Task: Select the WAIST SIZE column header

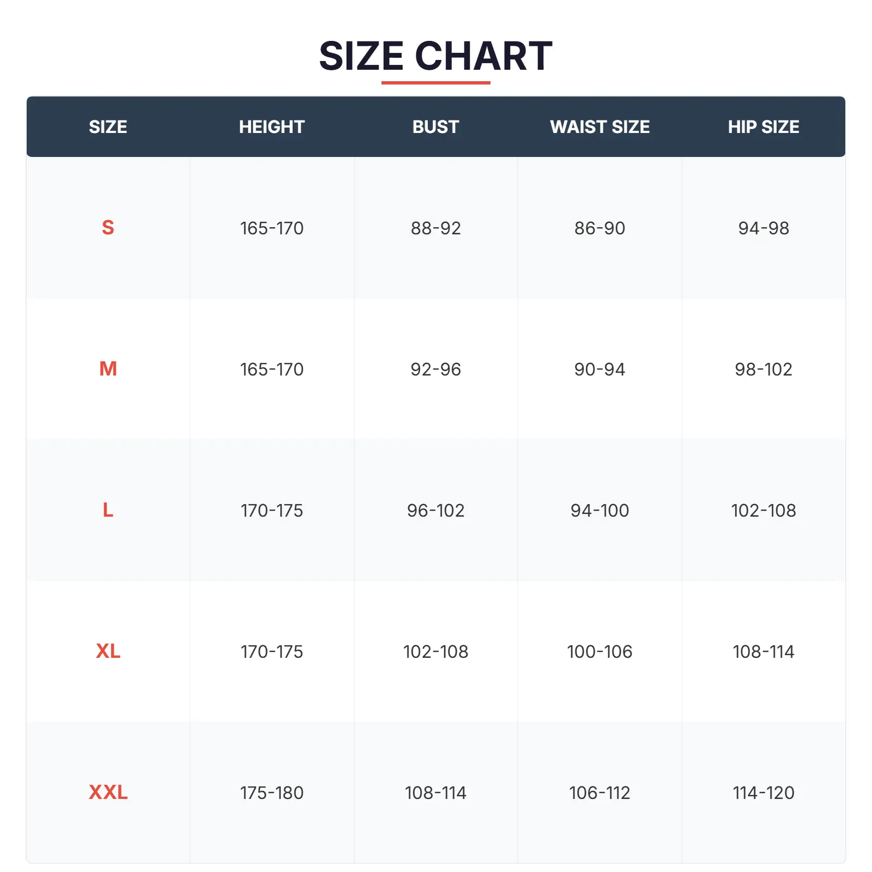Action: tap(599, 127)
